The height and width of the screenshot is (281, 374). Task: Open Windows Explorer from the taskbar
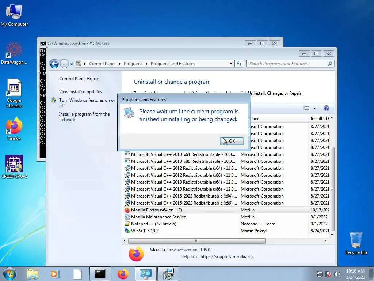coord(32,274)
